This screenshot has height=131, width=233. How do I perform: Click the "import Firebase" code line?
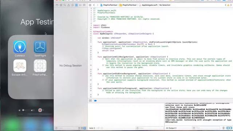(x=101, y=27)
